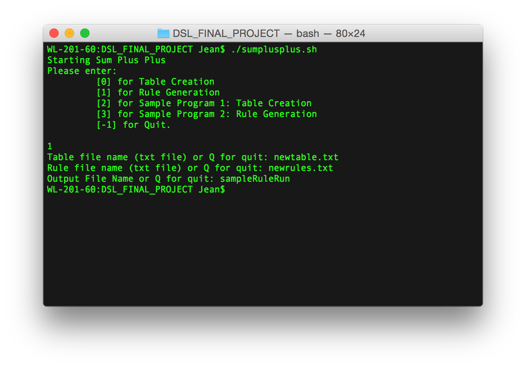The height and width of the screenshot is (368, 526).
Task: Click '[2] for Sample Program 1' line
Action: pyautogui.click(x=204, y=103)
